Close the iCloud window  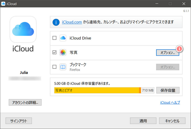point(184,4)
